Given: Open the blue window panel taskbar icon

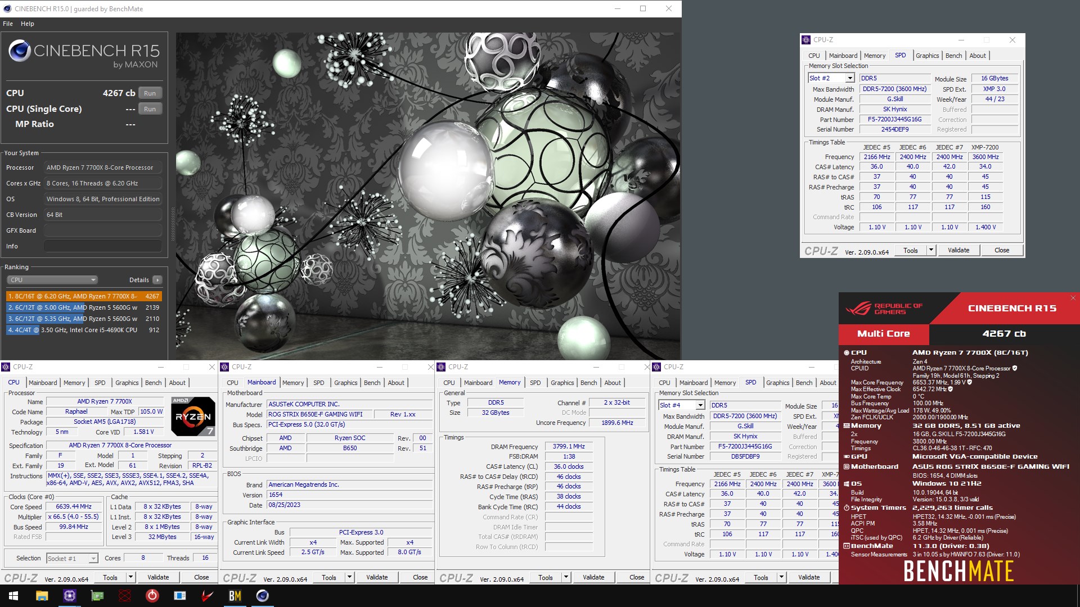Looking at the screenshot, I should point(180,596).
